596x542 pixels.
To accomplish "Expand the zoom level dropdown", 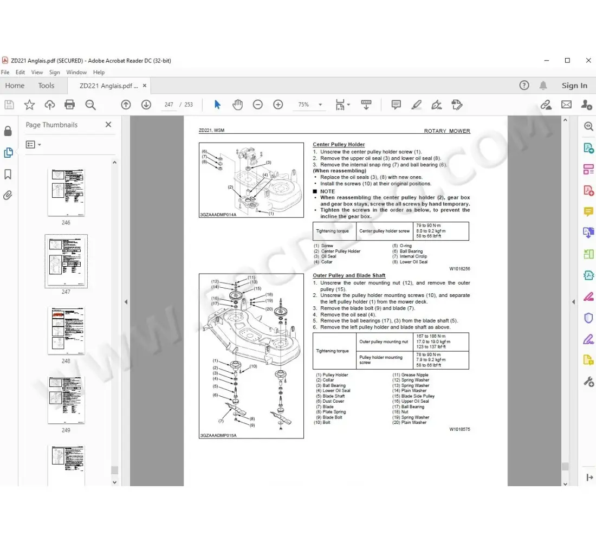I will pos(320,105).
